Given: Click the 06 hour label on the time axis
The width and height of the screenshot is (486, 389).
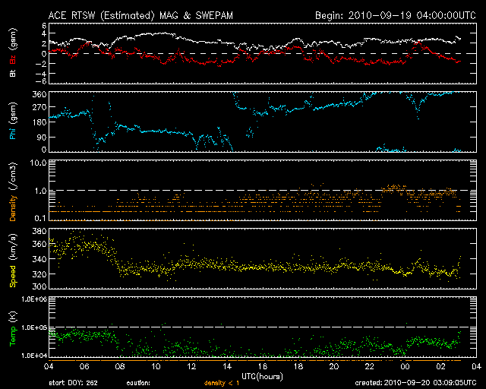Looking at the screenshot, I should pyautogui.click(x=84, y=367).
